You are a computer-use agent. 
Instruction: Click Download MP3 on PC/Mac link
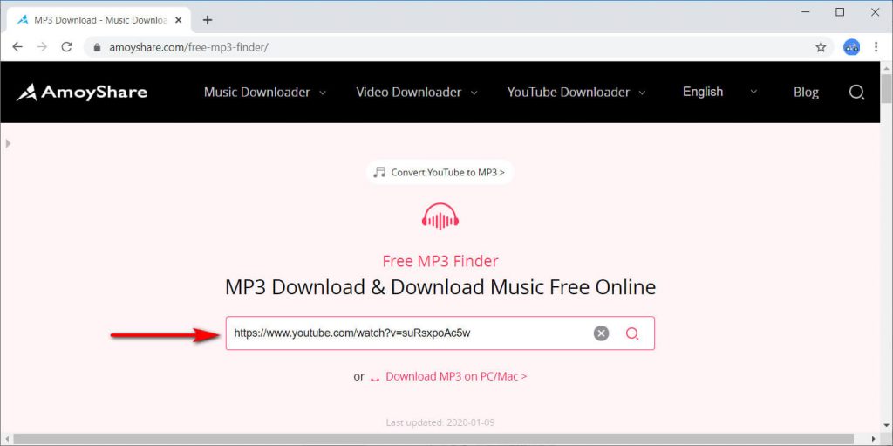click(456, 376)
